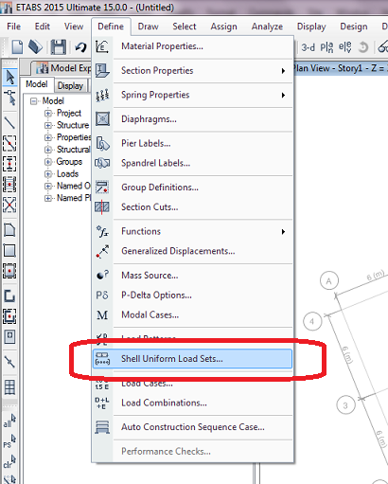This screenshot has height=484, width=388.
Task: Set 3-d view from toolbar
Action: [x=308, y=47]
